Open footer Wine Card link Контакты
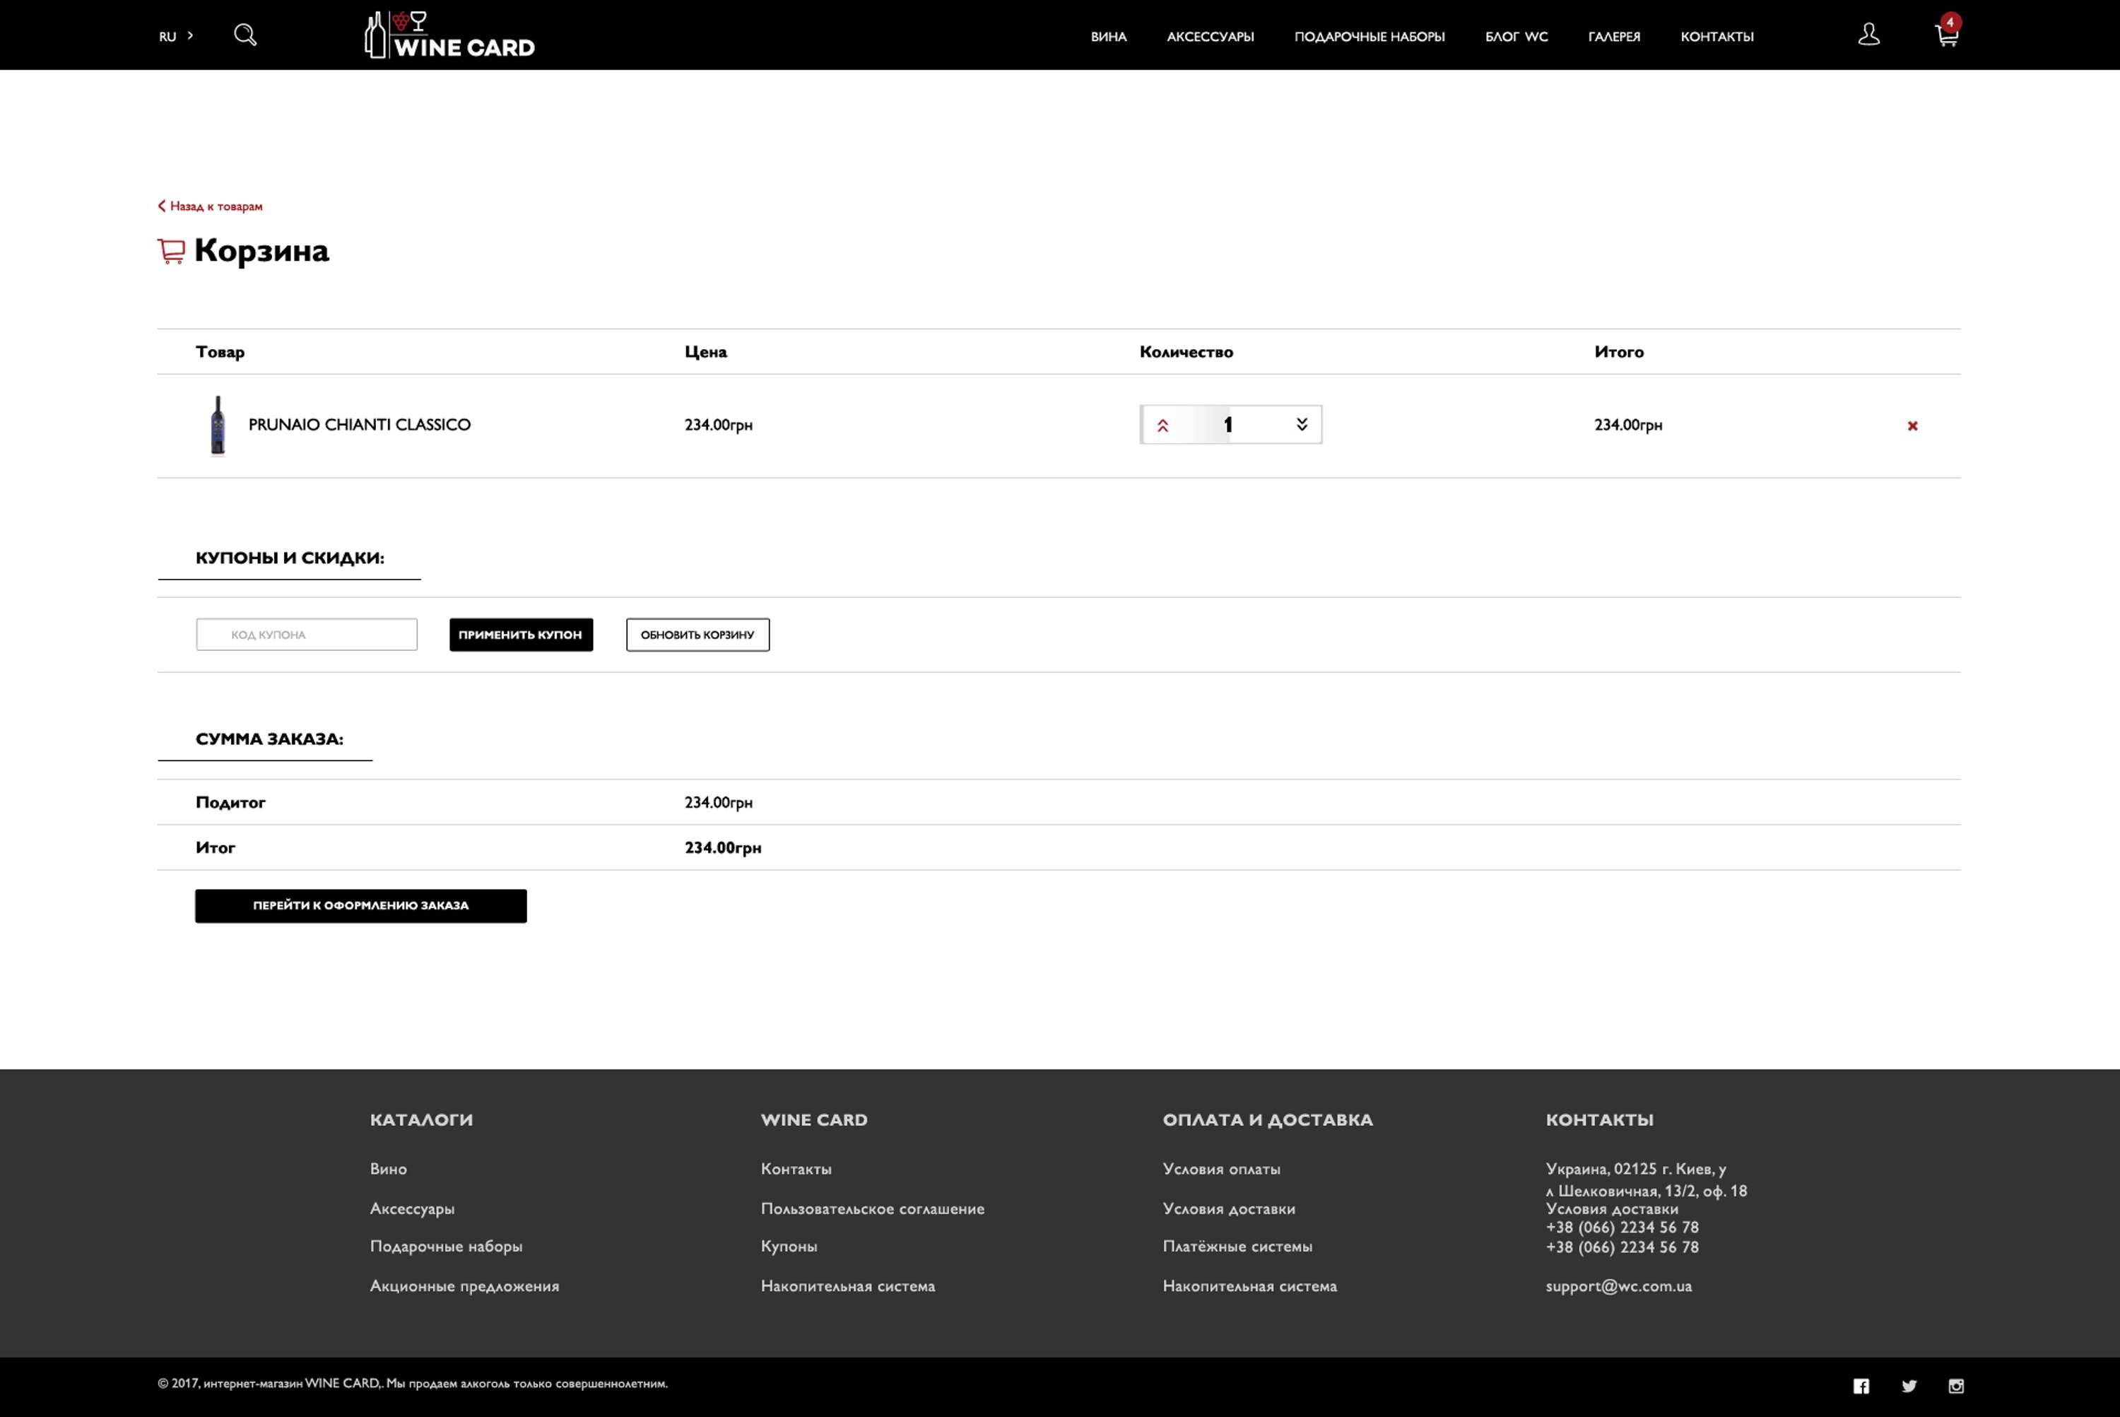This screenshot has height=1417, width=2120. [796, 1170]
